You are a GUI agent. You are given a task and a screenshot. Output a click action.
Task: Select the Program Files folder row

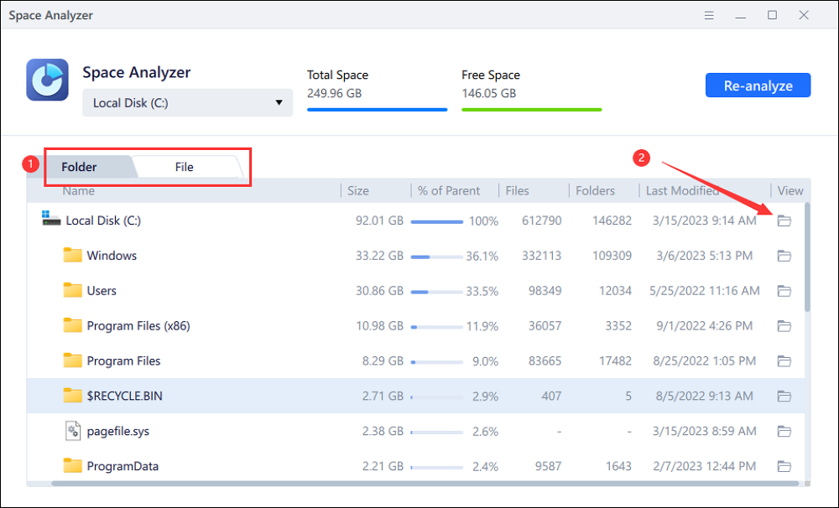[x=123, y=361]
